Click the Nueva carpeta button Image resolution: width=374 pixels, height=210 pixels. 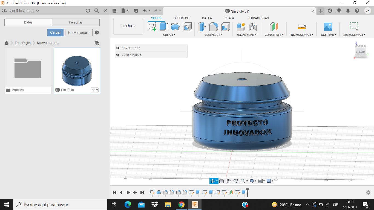click(x=79, y=33)
